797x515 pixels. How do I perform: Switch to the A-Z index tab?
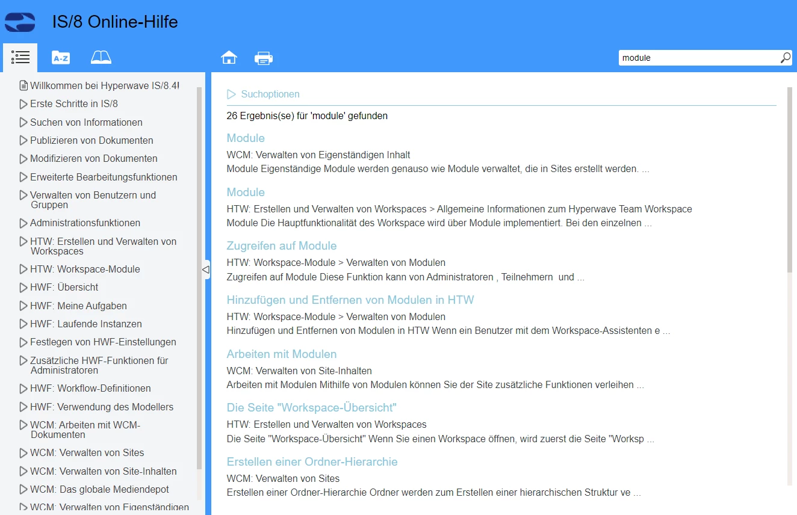coord(60,58)
